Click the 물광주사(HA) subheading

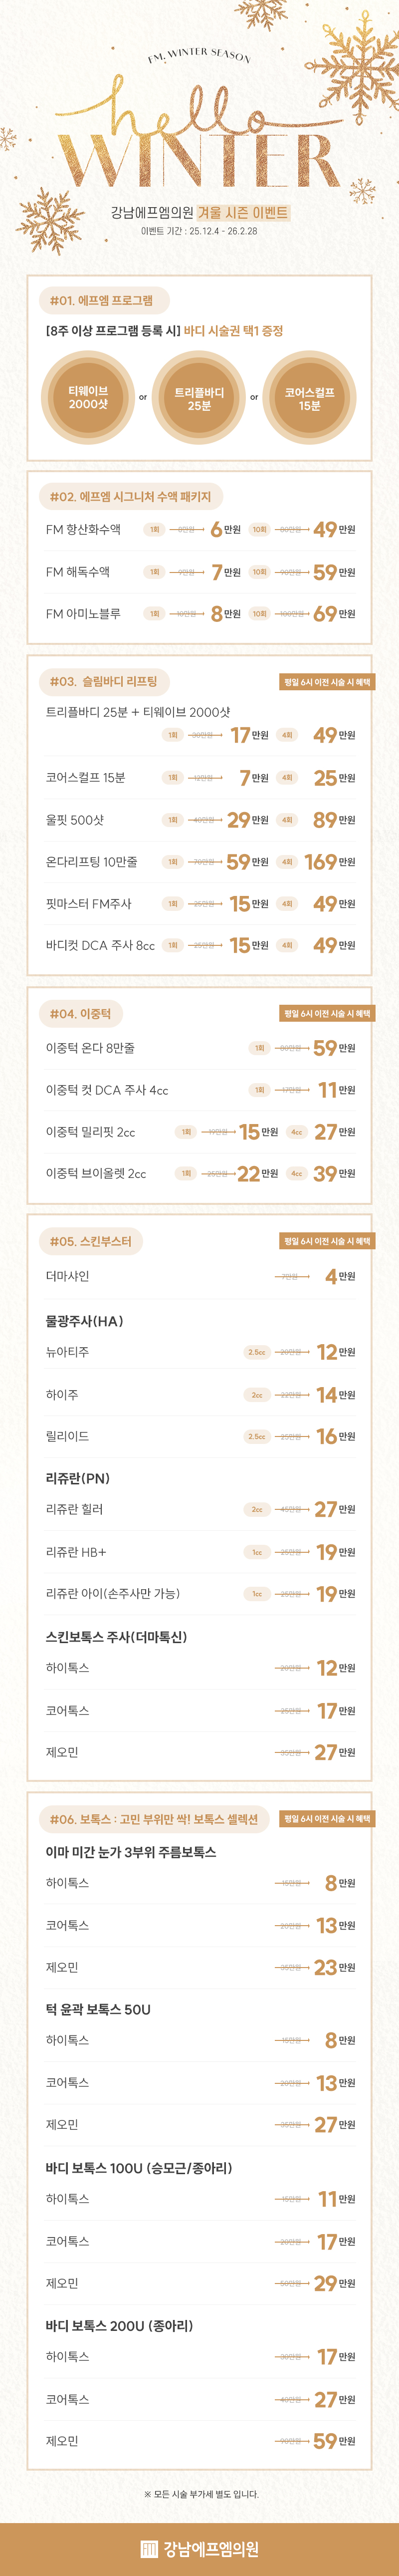coord(84,1321)
